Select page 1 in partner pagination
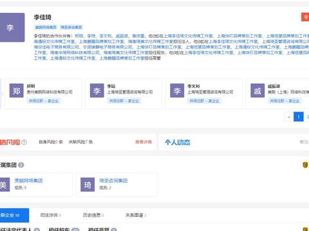The image size is (309, 231). [299, 117]
